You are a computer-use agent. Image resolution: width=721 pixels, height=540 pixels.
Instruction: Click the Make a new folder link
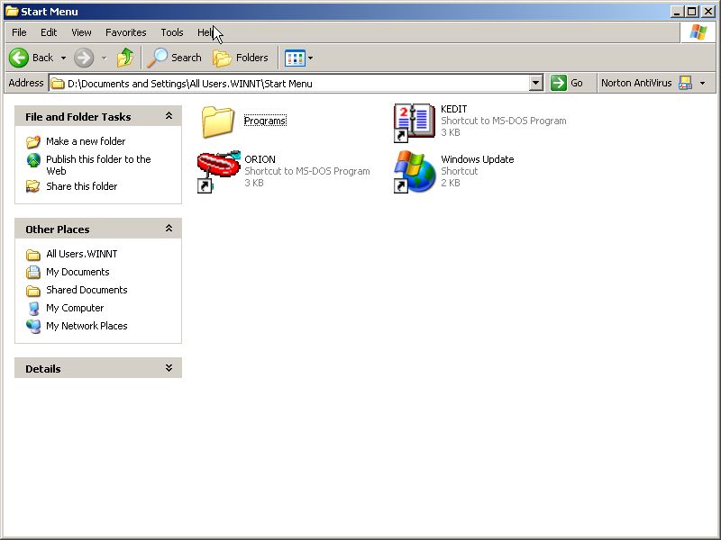point(86,141)
